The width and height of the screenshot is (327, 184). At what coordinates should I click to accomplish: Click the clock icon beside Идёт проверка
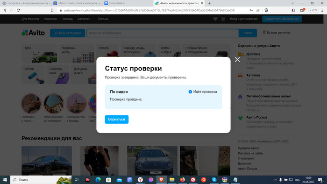(x=190, y=92)
